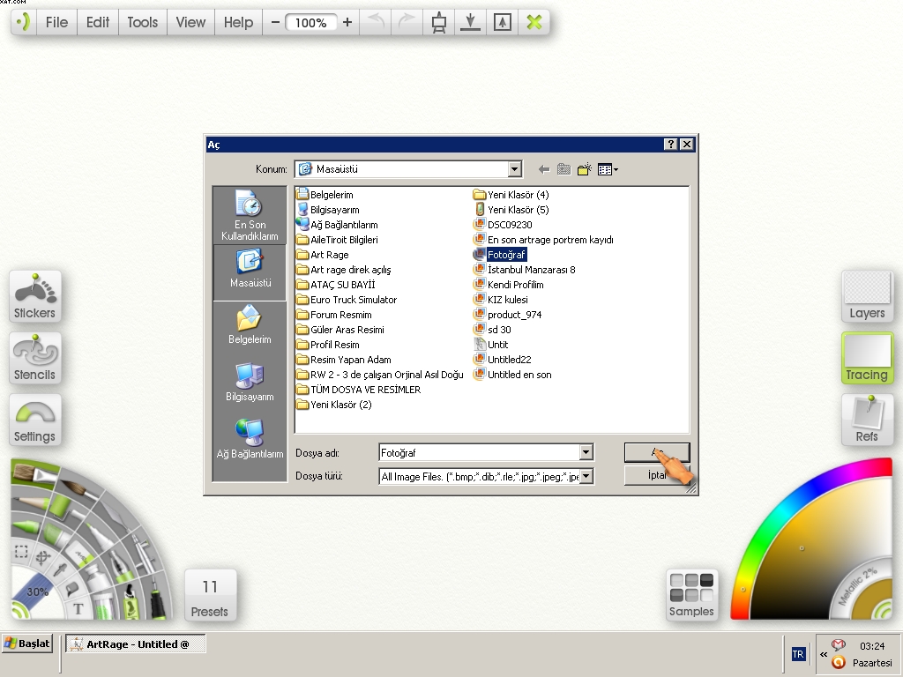The height and width of the screenshot is (677, 903).
Task: Click the TR language indicator in taskbar
Action: 797,654
